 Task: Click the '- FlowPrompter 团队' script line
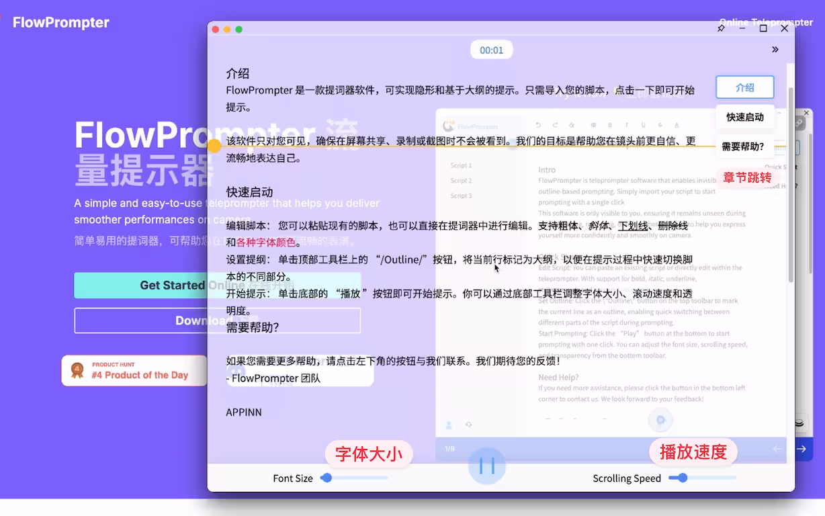[273, 378]
